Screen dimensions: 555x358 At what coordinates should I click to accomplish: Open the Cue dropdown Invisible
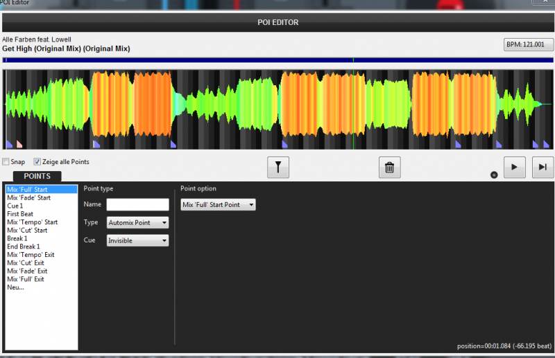pos(137,241)
